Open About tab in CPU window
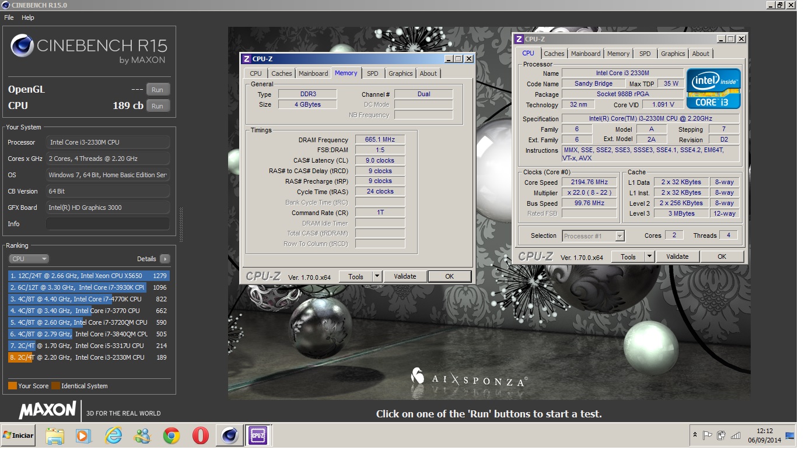 click(x=701, y=54)
